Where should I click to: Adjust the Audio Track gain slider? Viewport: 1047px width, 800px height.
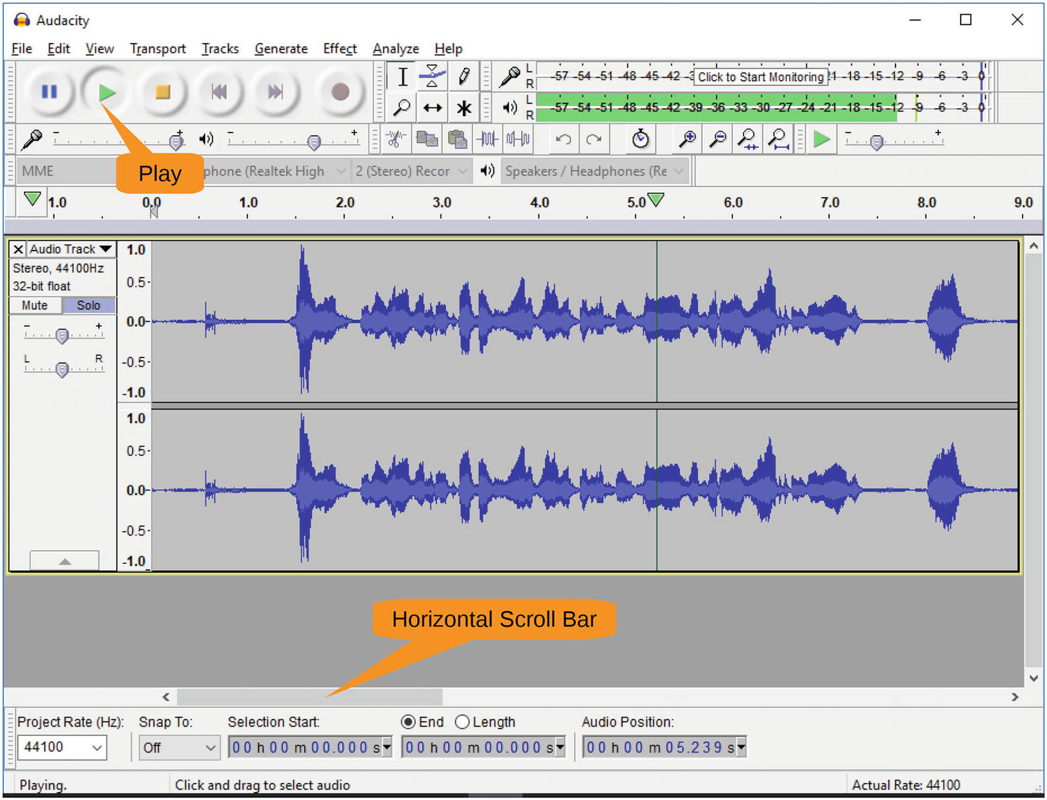click(x=63, y=336)
